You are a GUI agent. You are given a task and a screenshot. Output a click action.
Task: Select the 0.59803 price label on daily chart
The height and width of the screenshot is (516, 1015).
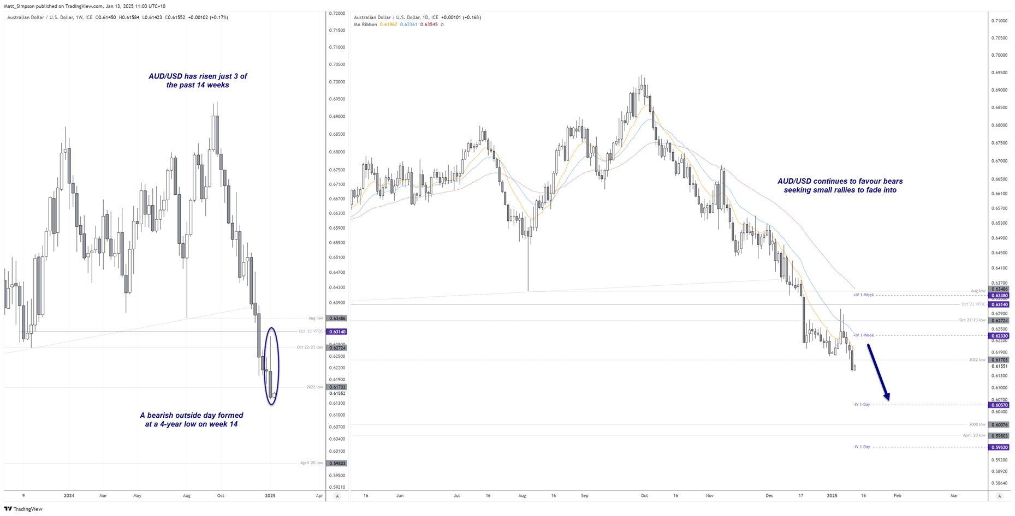coord(999,436)
